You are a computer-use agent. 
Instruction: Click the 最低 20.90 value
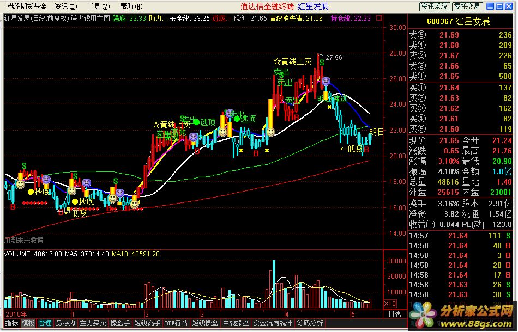pos(502,161)
